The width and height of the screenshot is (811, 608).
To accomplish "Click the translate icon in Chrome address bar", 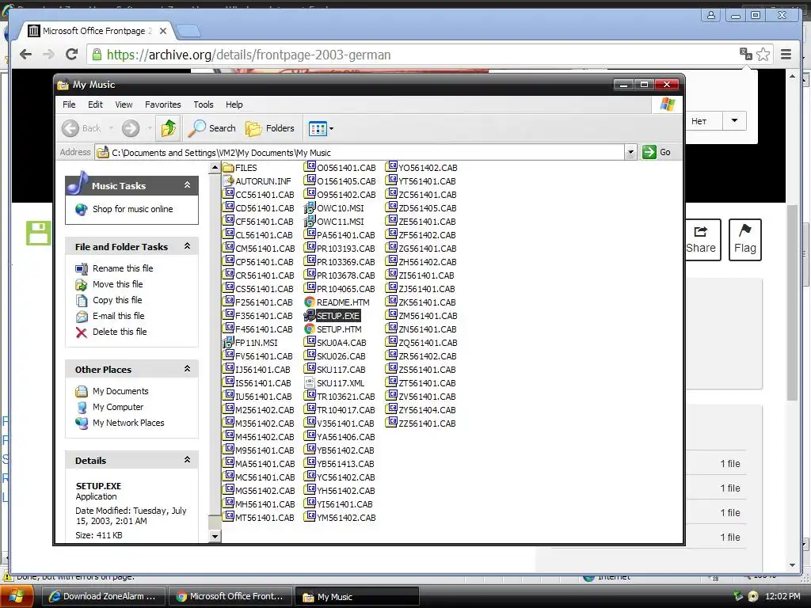I will coord(746,54).
